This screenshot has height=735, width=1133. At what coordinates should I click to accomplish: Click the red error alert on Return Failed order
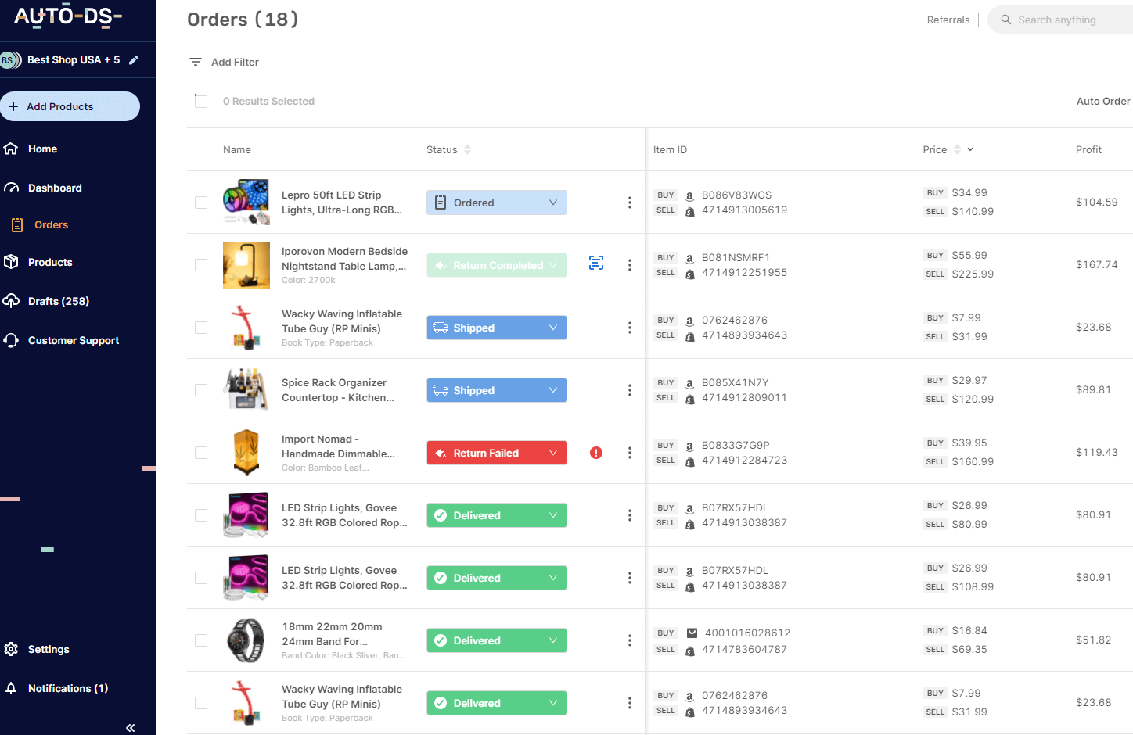click(595, 453)
